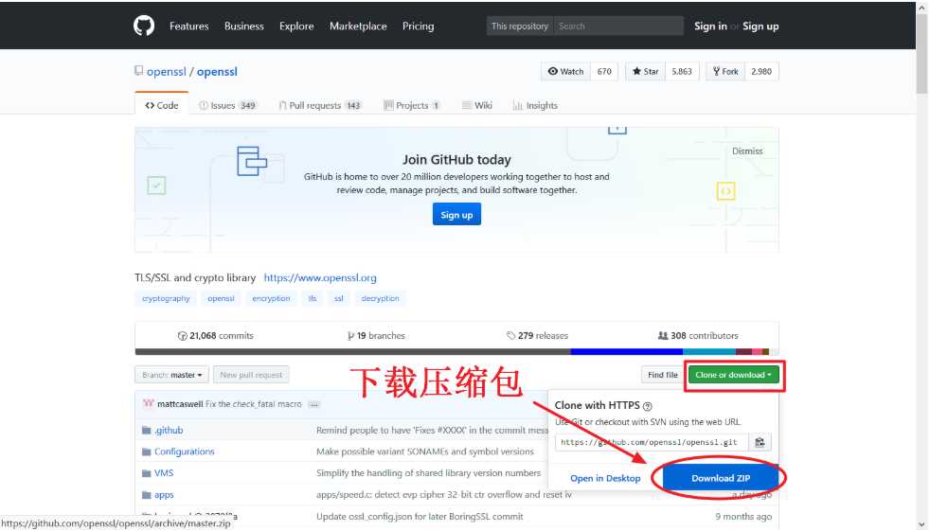This screenshot has height=531, width=930.
Task: Click the fork count 2,980
Action: click(x=761, y=71)
